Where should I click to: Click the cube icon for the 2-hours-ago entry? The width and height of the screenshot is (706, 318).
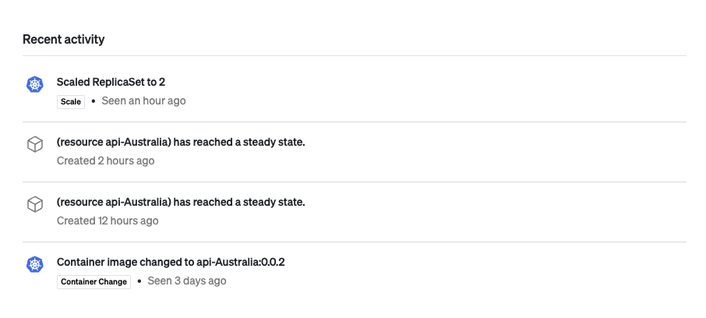pos(34,144)
